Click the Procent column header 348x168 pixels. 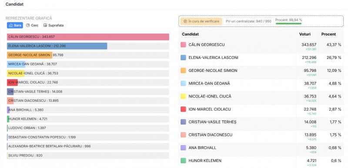328,34
